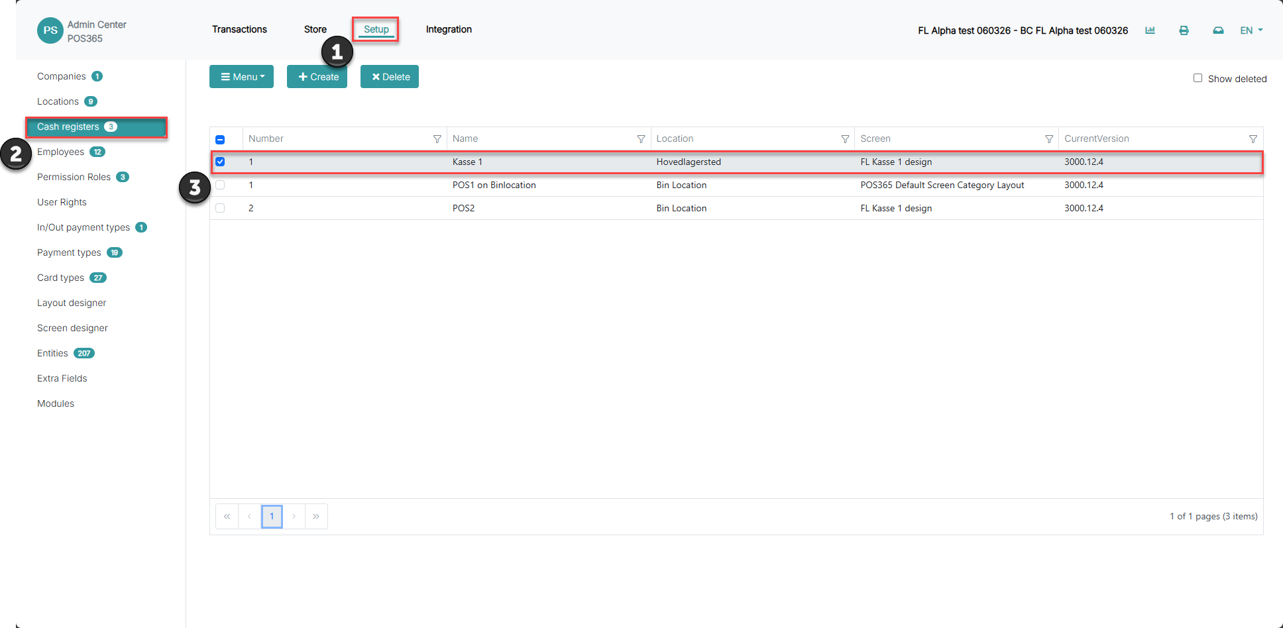
Task: Select Cash registers in the sidebar
Action: click(x=96, y=127)
